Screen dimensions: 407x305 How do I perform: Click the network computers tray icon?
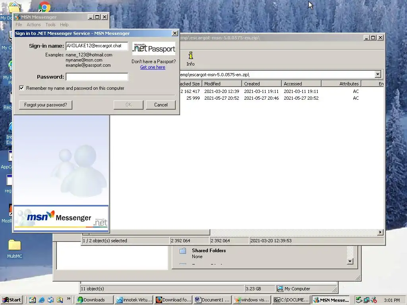click(366, 300)
